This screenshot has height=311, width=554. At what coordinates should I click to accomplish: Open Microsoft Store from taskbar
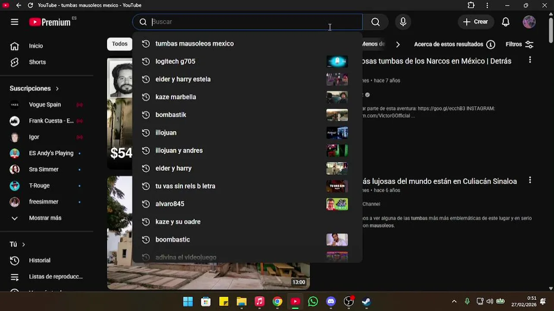206,301
